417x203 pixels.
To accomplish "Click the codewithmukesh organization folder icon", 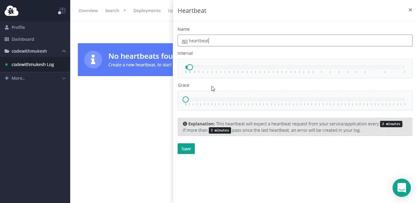I will [7, 51].
